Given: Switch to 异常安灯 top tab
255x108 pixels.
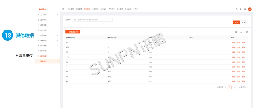Looking at the screenshot, I should pos(111,9).
